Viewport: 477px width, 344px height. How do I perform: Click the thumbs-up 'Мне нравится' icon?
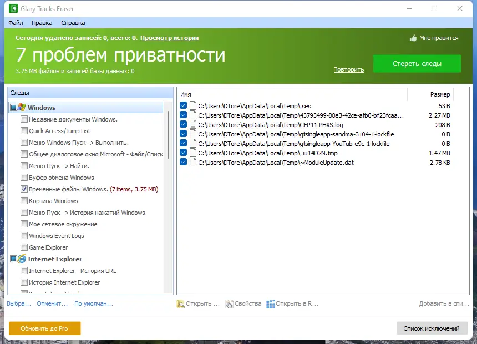click(x=413, y=38)
